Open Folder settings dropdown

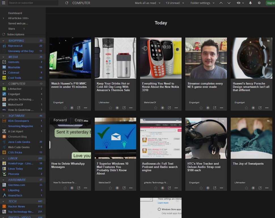(202, 3)
